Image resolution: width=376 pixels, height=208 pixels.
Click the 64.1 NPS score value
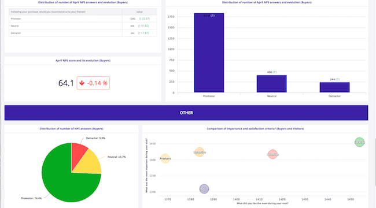point(66,83)
